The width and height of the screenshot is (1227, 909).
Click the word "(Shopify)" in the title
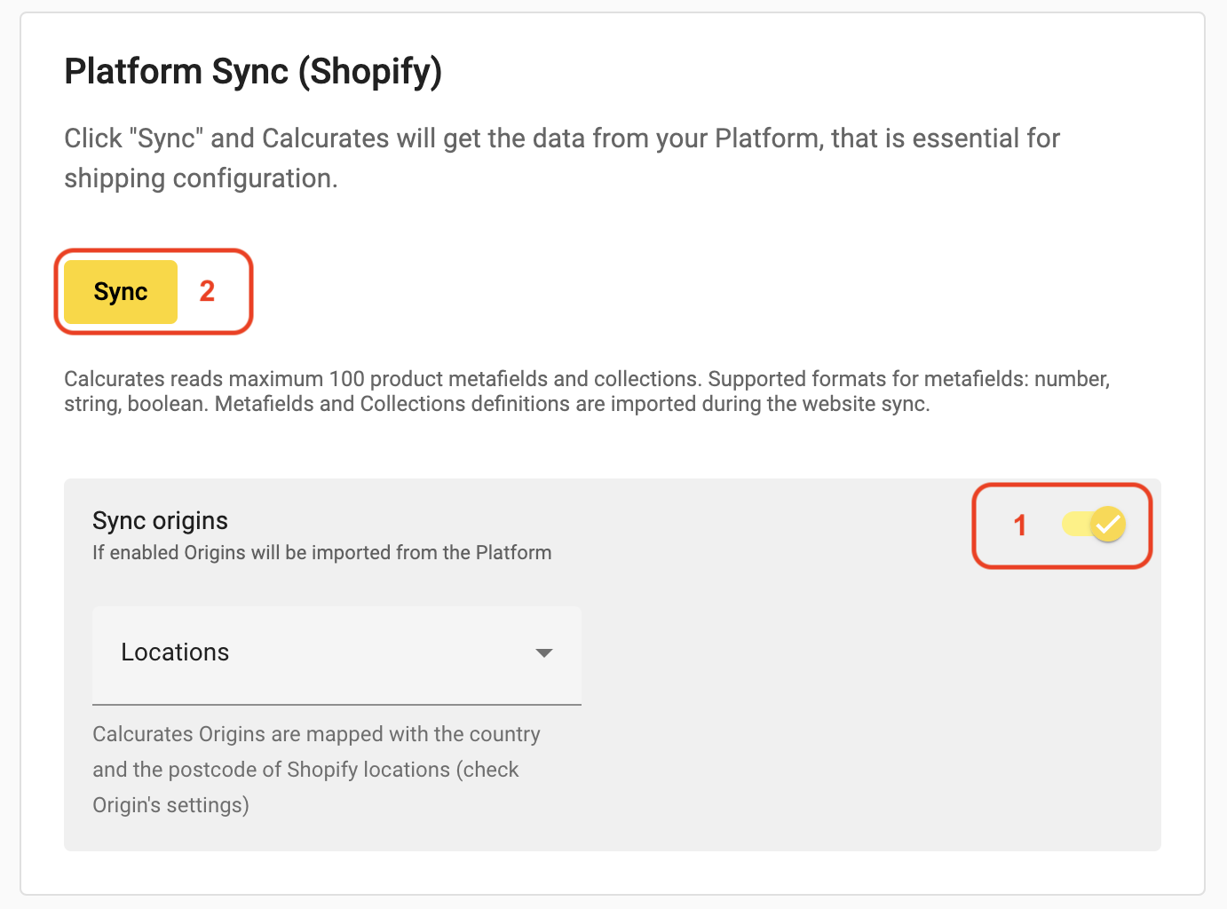370,72
